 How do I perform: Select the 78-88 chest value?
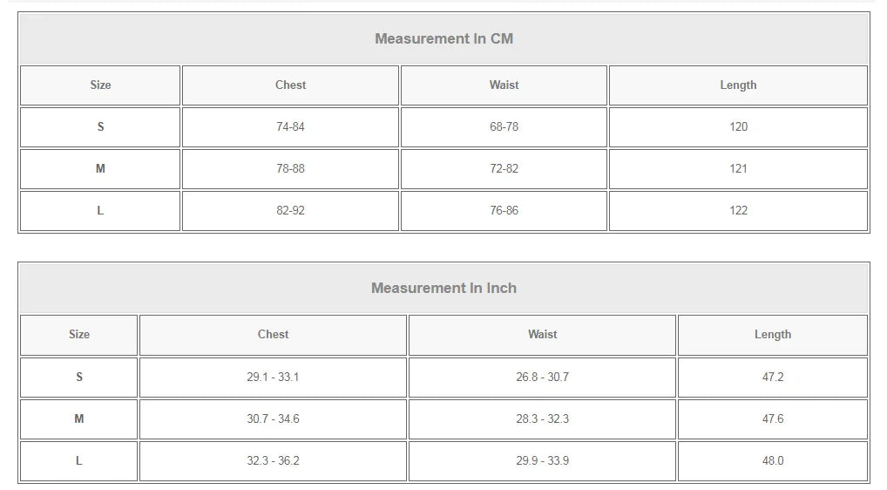coord(290,168)
